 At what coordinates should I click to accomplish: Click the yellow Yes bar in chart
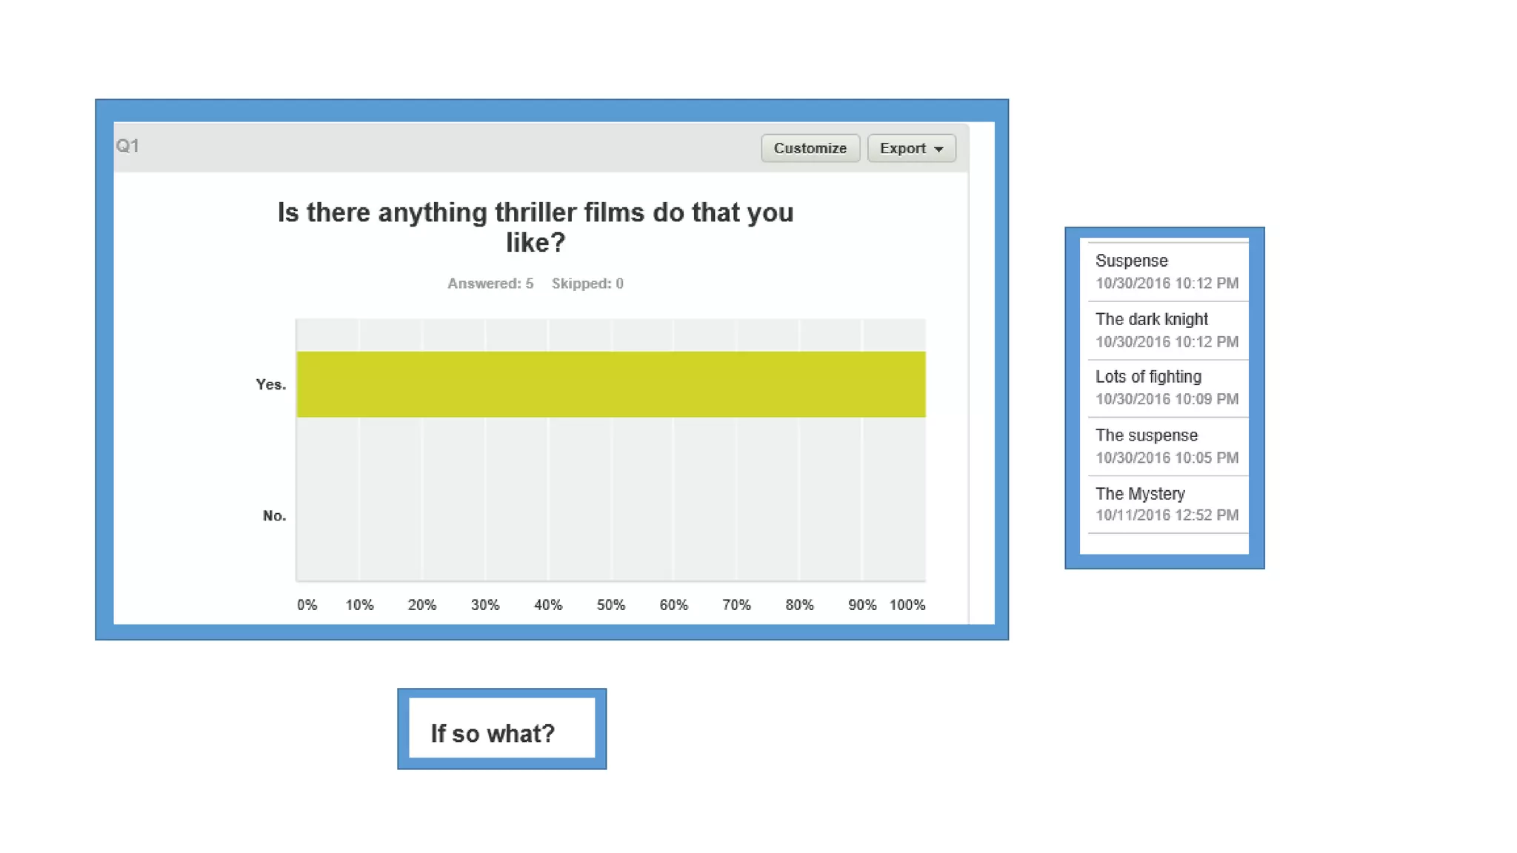(610, 384)
